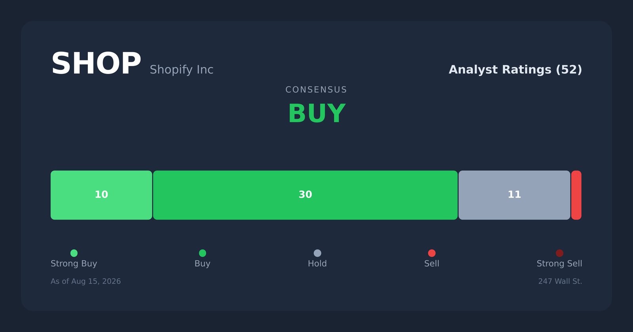633x332 pixels.
Task: Open the Analyst Ratings (52) heading
Action: [515, 70]
